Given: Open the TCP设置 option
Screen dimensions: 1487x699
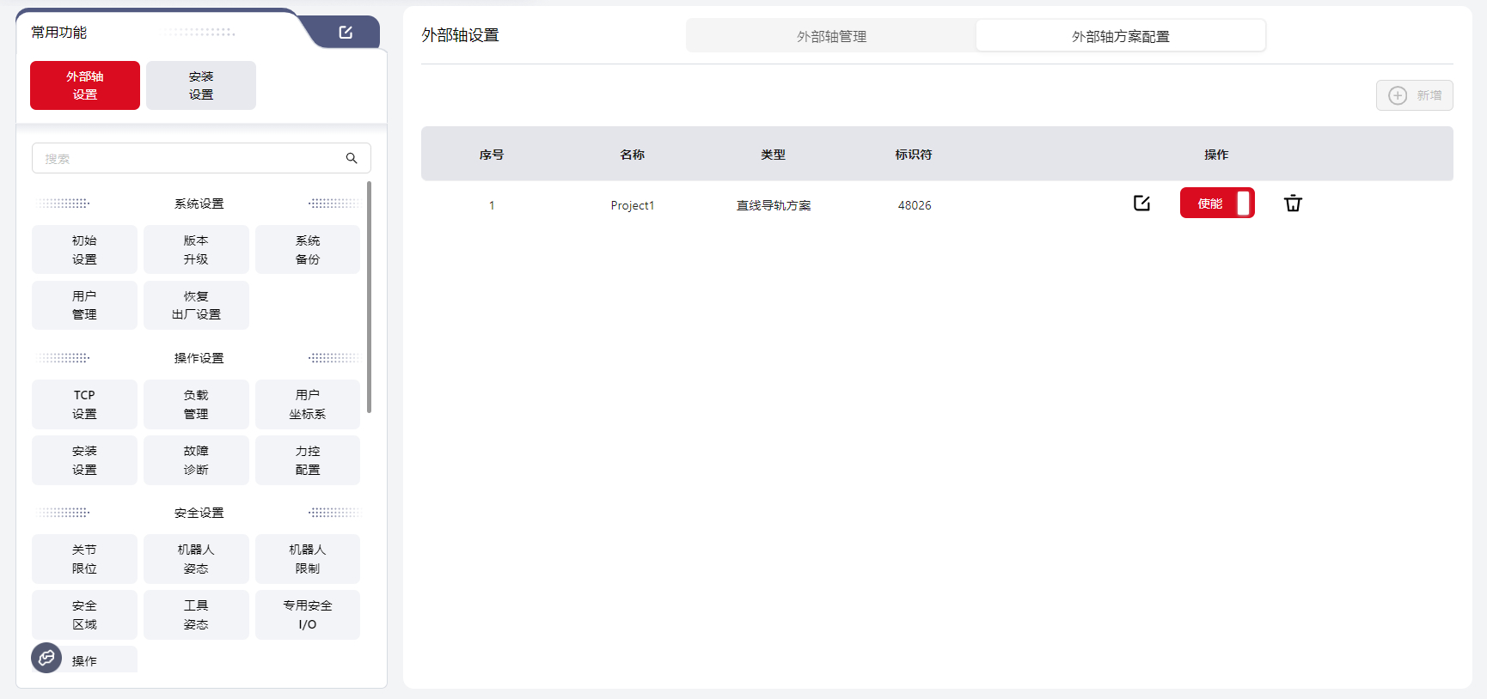Looking at the screenshot, I should click(84, 404).
